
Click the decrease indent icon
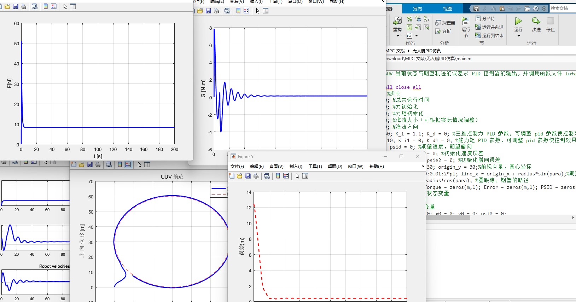click(427, 28)
